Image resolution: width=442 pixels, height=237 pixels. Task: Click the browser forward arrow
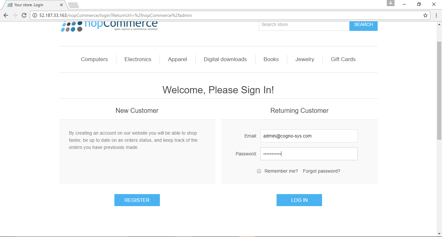[x=15, y=15]
